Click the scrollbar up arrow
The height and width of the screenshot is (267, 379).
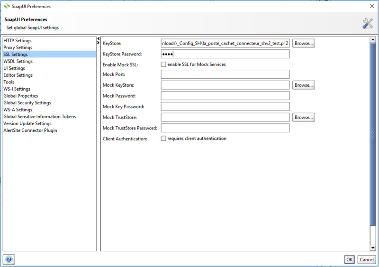pos(373,40)
